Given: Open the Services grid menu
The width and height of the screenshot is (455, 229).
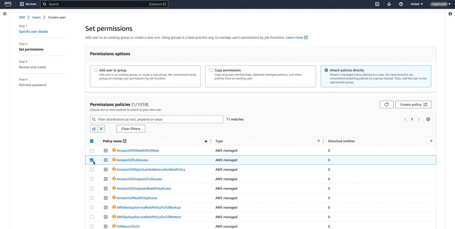Looking at the screenshot, I should (x=28, y=4).
